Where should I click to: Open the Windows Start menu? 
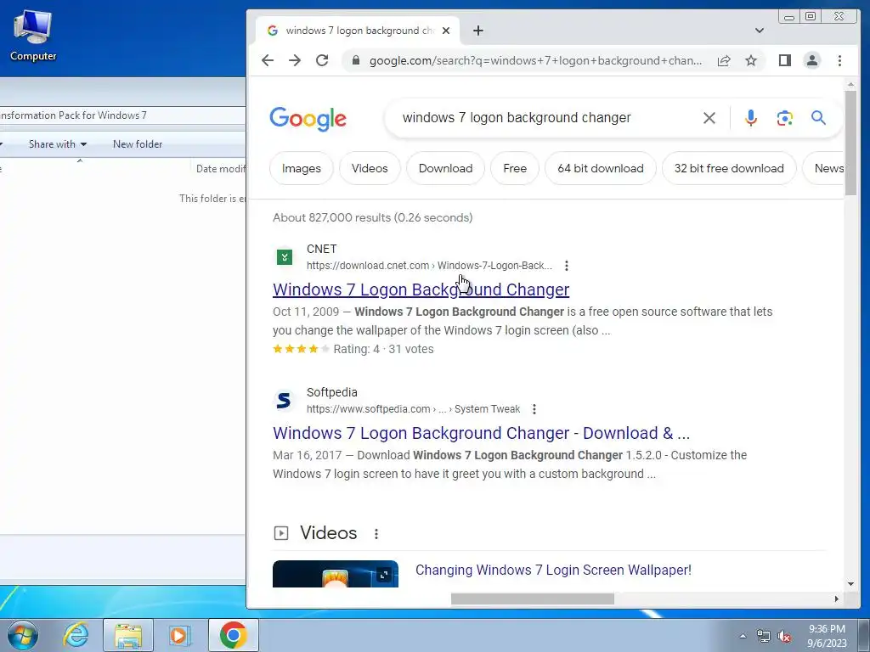point(23,635)
